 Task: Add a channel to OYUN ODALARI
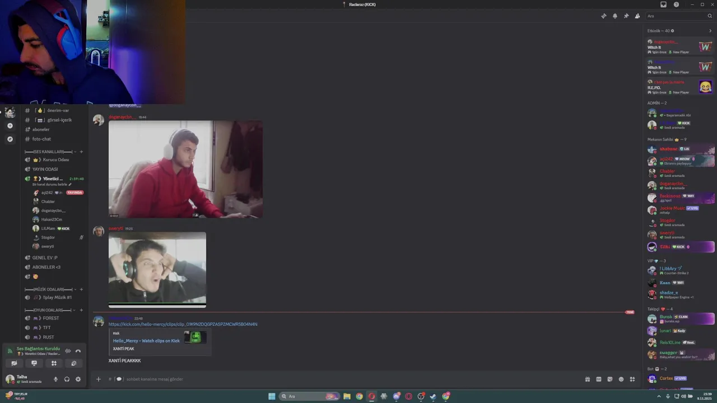click(81, 310)
